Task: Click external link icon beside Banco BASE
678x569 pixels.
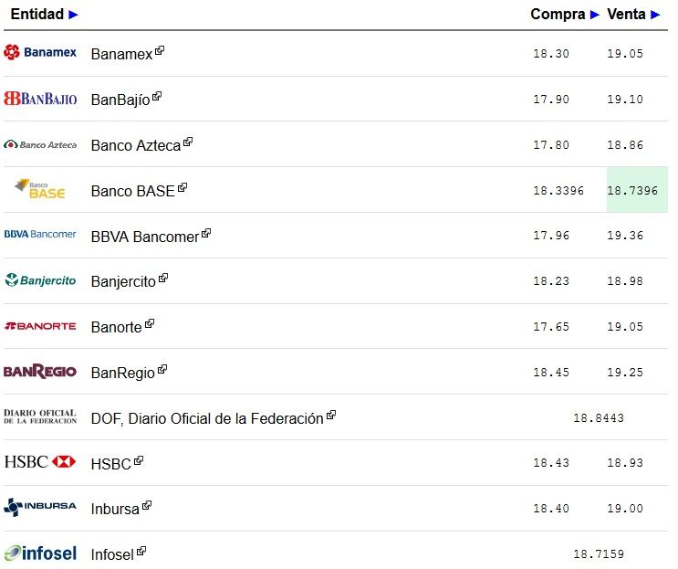Action: coord(183,187)
